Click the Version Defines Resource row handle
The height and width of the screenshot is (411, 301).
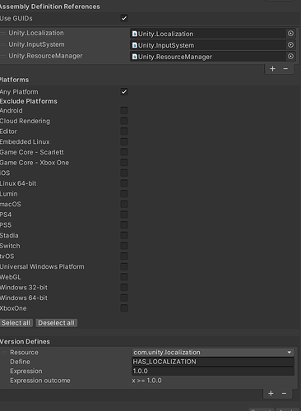(4, 353)
